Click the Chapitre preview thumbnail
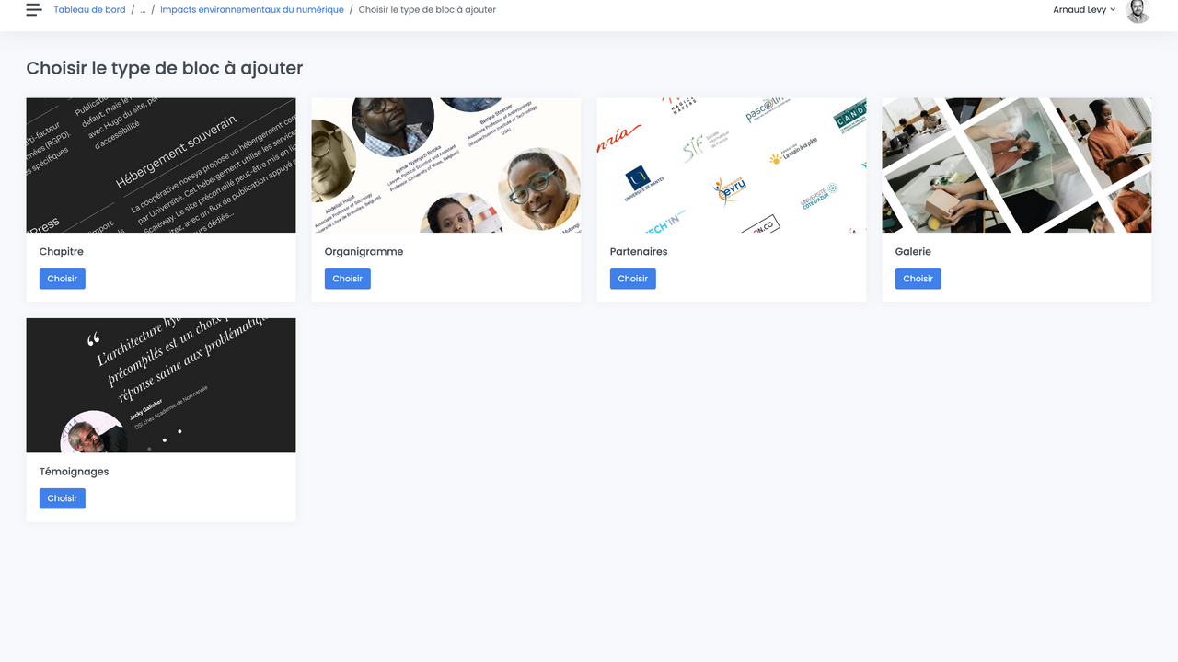Image resolution: width=1178 pixels, height=662 pixels. tap(161, 165)
